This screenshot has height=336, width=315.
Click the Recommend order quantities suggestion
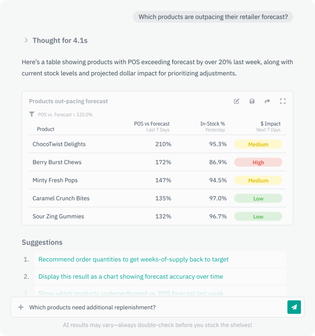coord(133,259)
